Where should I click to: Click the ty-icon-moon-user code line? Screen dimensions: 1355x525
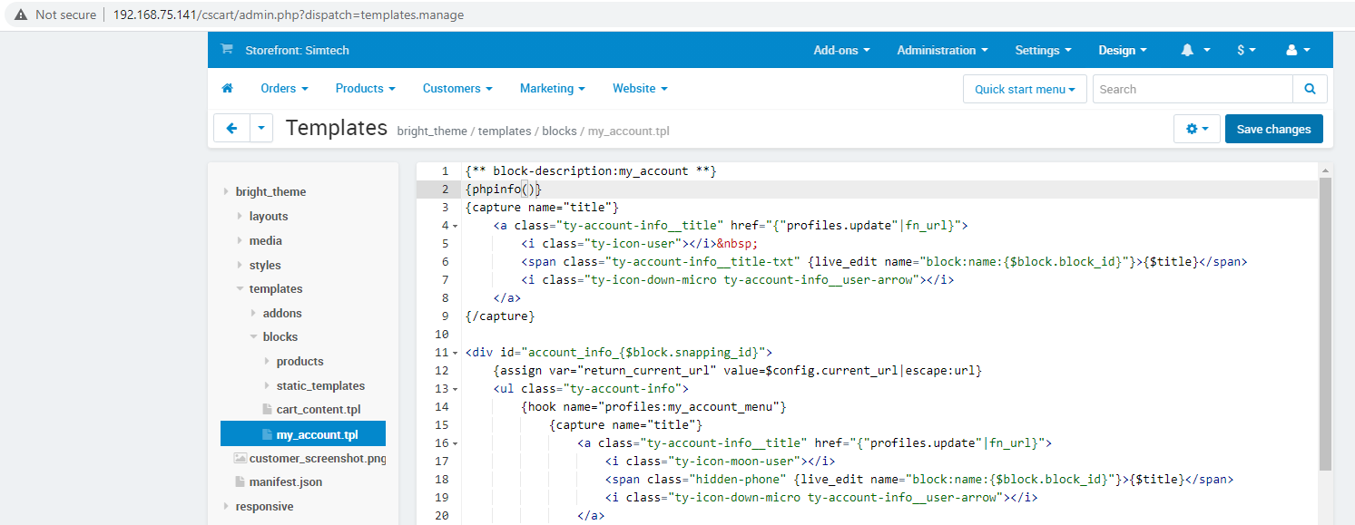point(721,462)
